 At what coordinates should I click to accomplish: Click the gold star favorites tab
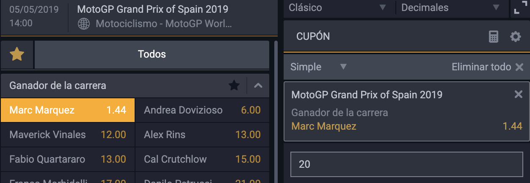point(17,54)
